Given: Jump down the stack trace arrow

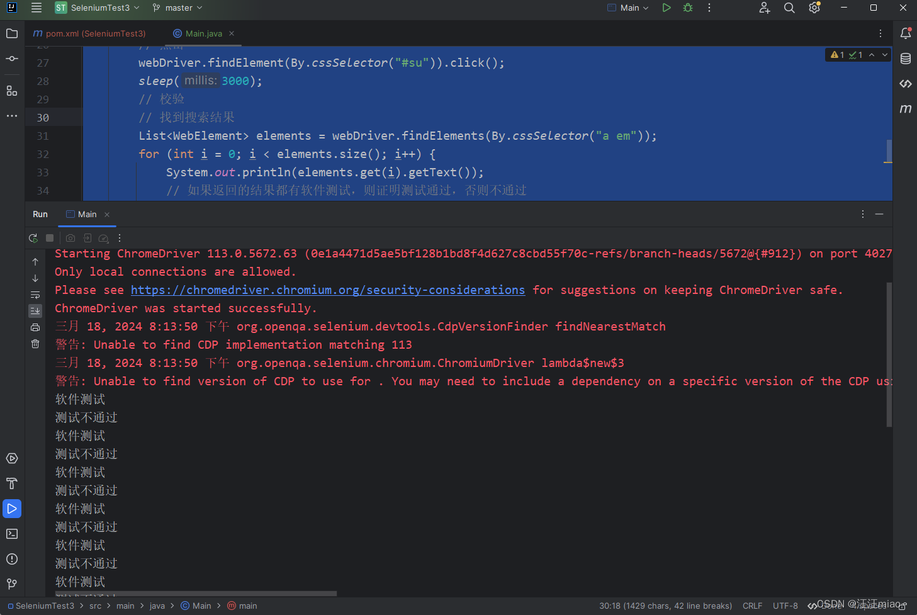Looking at the screenshot, I should click(x=35, y=278).
